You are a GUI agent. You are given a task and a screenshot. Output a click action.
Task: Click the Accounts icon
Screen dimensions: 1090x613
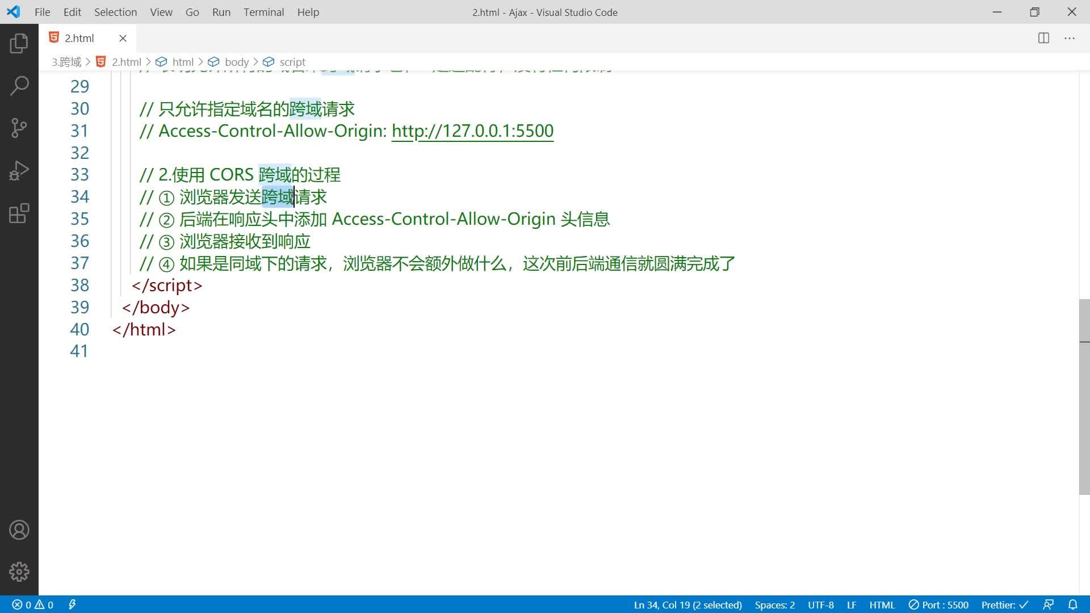19,530
